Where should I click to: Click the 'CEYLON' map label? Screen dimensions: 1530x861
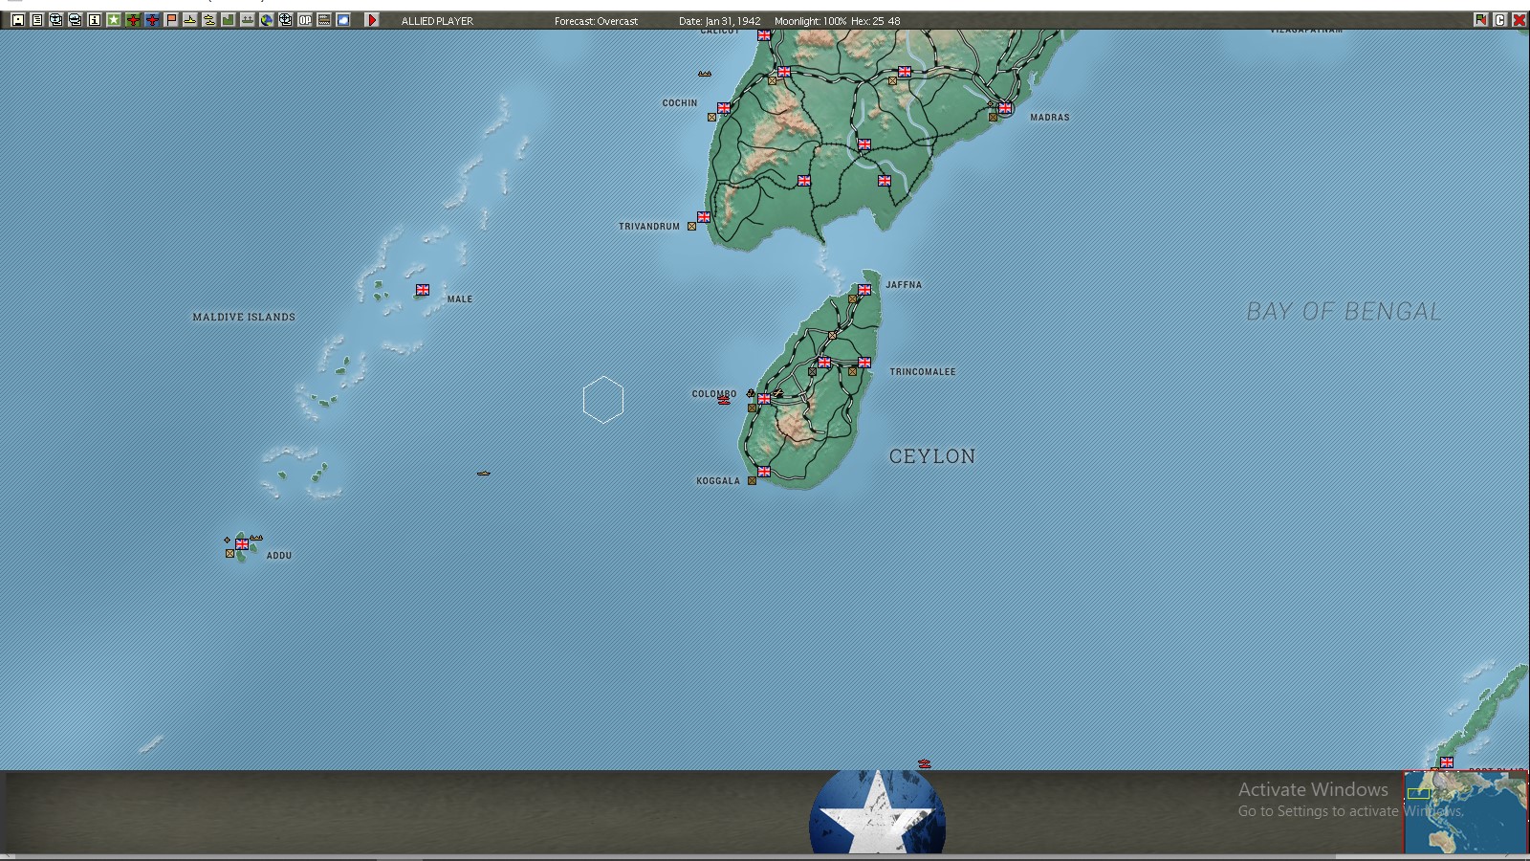tap(932, 457)
